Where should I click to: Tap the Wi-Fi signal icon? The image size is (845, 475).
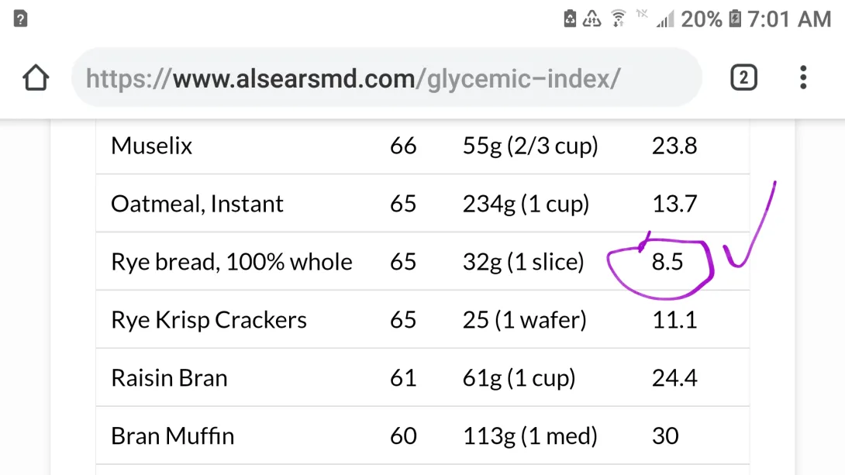point(616,18)
